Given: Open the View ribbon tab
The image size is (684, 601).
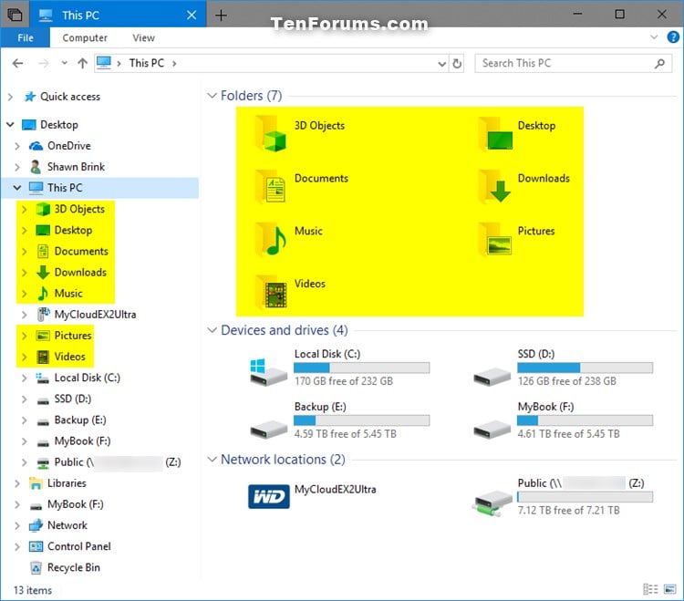Looking at the screenshot, I should pyautogui.click(x=143, y=38).
